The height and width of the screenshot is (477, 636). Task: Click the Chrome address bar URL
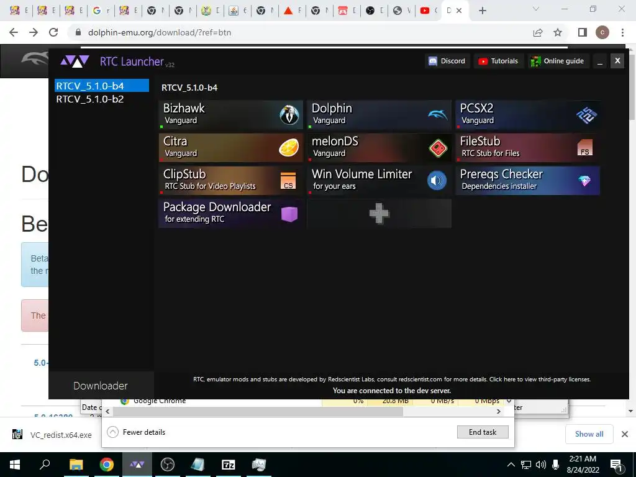(x=160, y=32)
